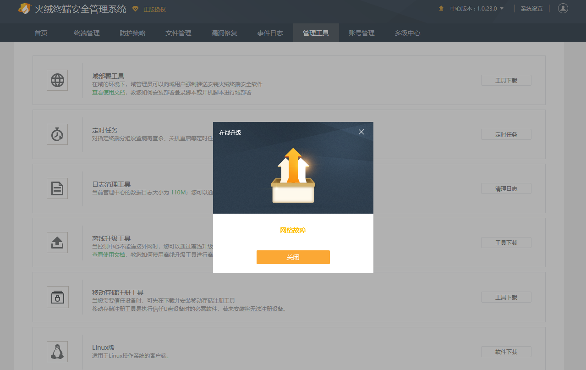586x370 pixels.
Task: Click the document icon for 日志清理工具
Action: [x=57, y=188]
